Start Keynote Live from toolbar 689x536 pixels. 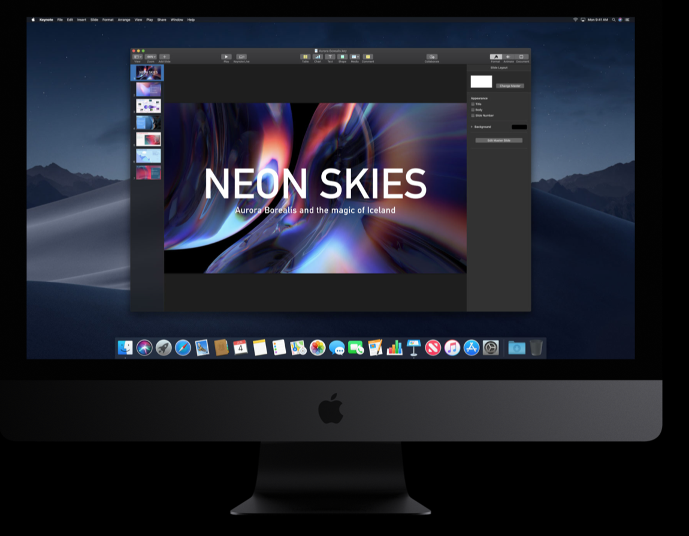tap(241, 57)
